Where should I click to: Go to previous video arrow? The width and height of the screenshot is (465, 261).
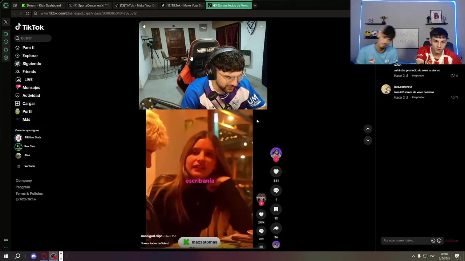(368, 129)
